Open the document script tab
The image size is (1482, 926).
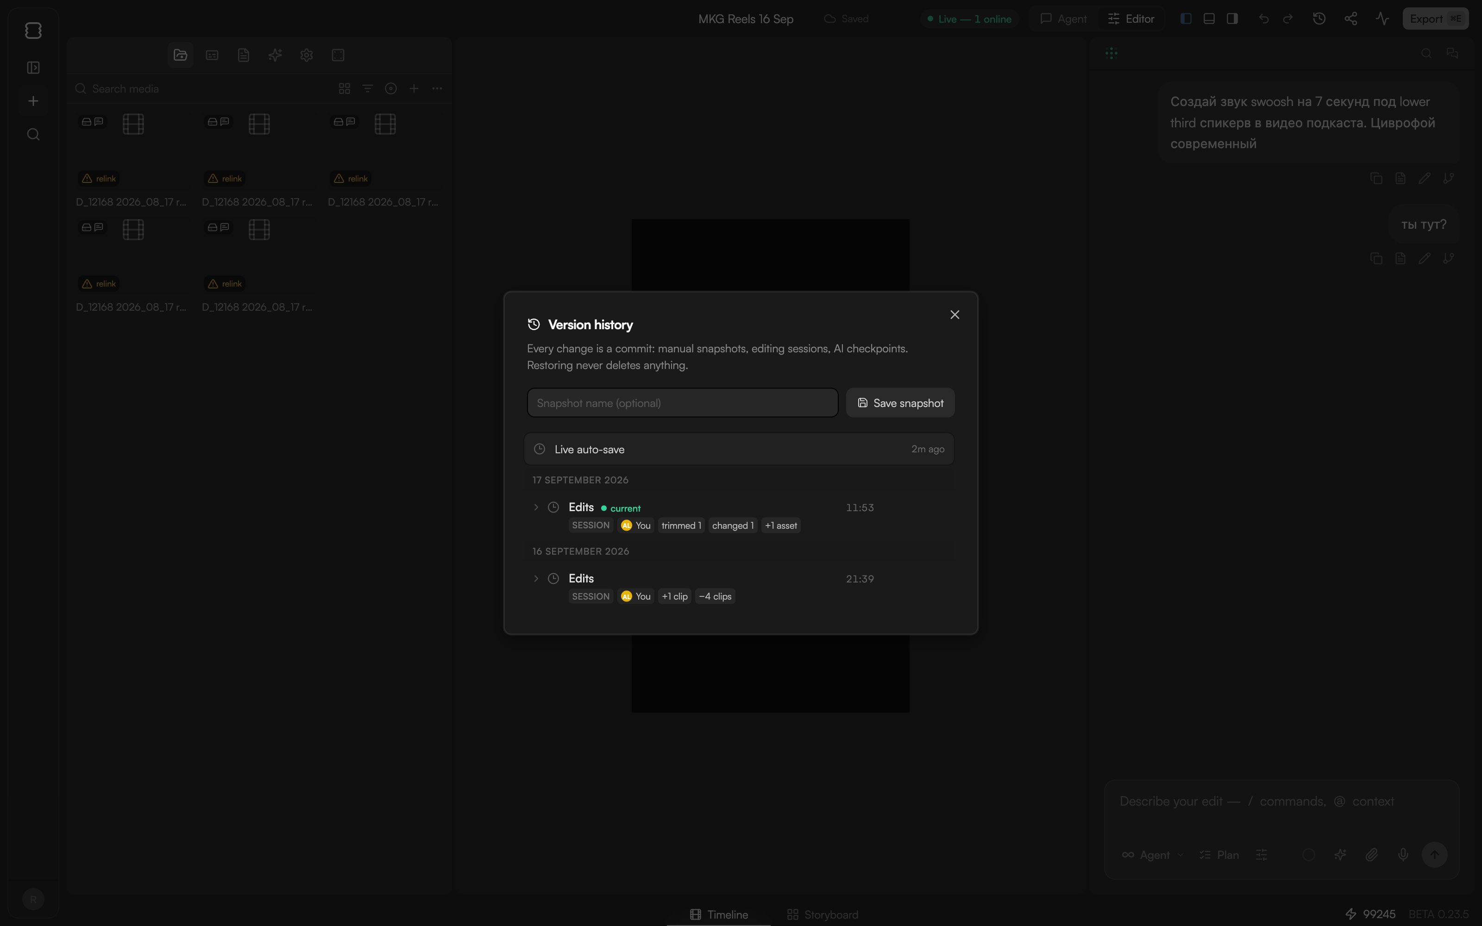pos(244,55)
